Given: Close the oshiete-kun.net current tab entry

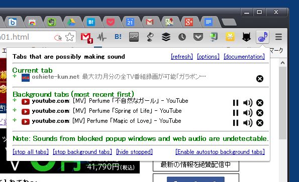Looking at the screenshot, I should coord(260,79).
